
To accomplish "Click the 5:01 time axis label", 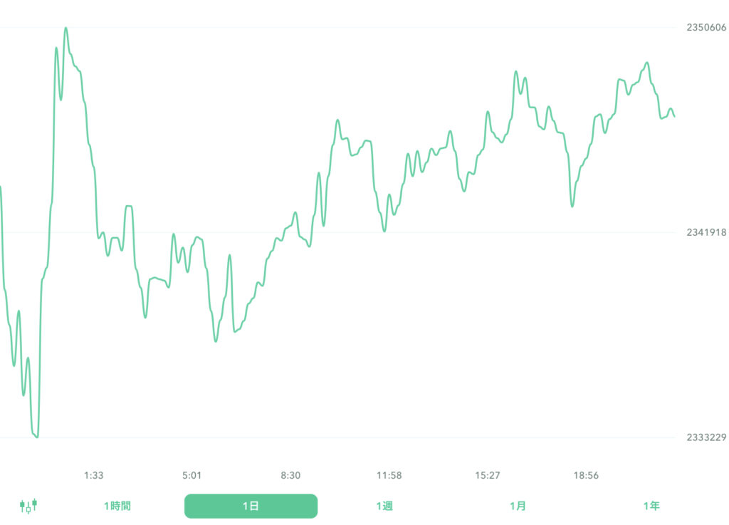I will click(192, 476).
